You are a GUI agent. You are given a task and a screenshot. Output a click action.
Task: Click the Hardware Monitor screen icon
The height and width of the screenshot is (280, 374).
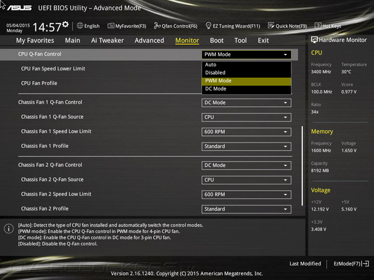click(x=314, y=40)
